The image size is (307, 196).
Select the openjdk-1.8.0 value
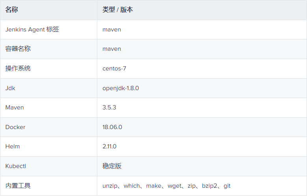[x=121, y=88]
